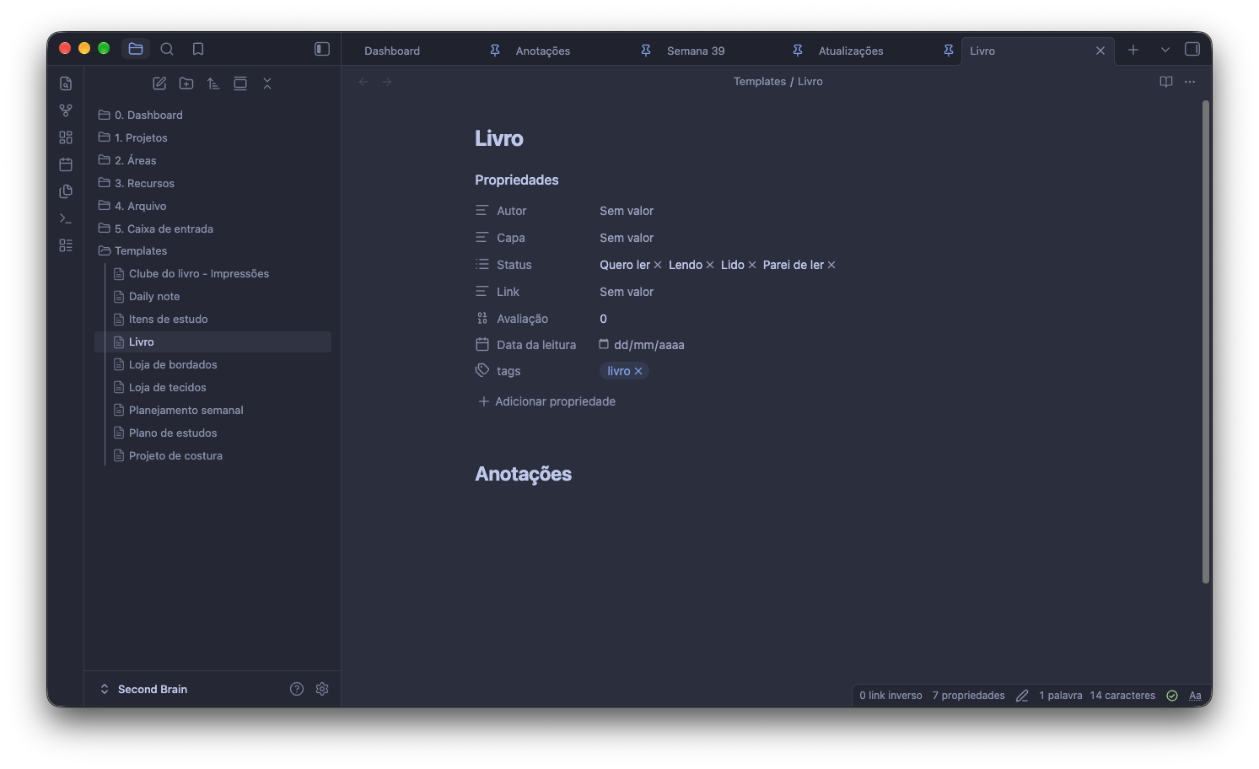Switch to the Anotações tab
Viewport: 1259px width, 769px height.
(x=543, y=51)
